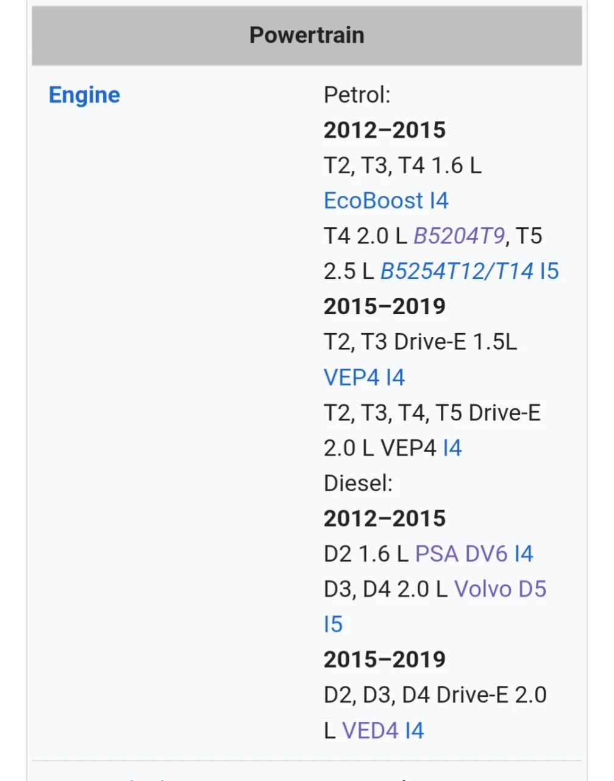Click the Powertrain section header

point(307,35)
